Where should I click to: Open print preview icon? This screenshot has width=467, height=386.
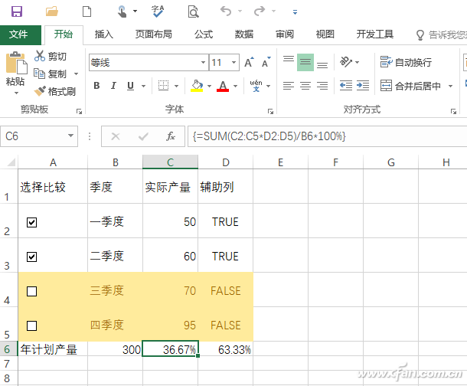click(193, 11)
